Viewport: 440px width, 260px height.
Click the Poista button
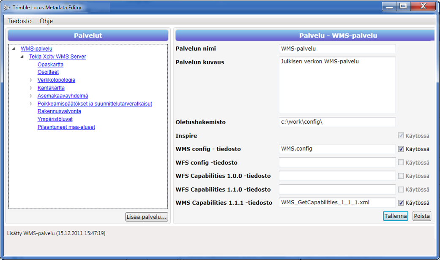[x=422, y=216]
